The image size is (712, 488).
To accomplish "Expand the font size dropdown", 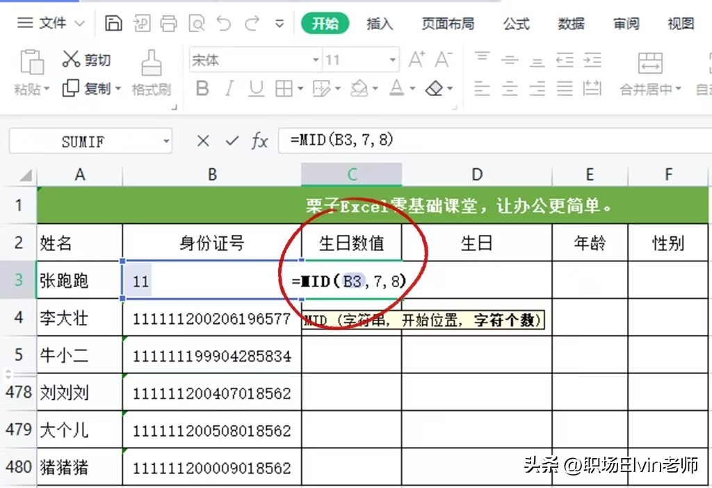I will [394, 60].
